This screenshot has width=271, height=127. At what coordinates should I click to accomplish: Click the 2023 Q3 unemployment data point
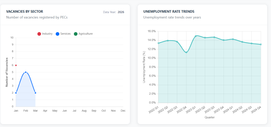(x=214, y=37)
